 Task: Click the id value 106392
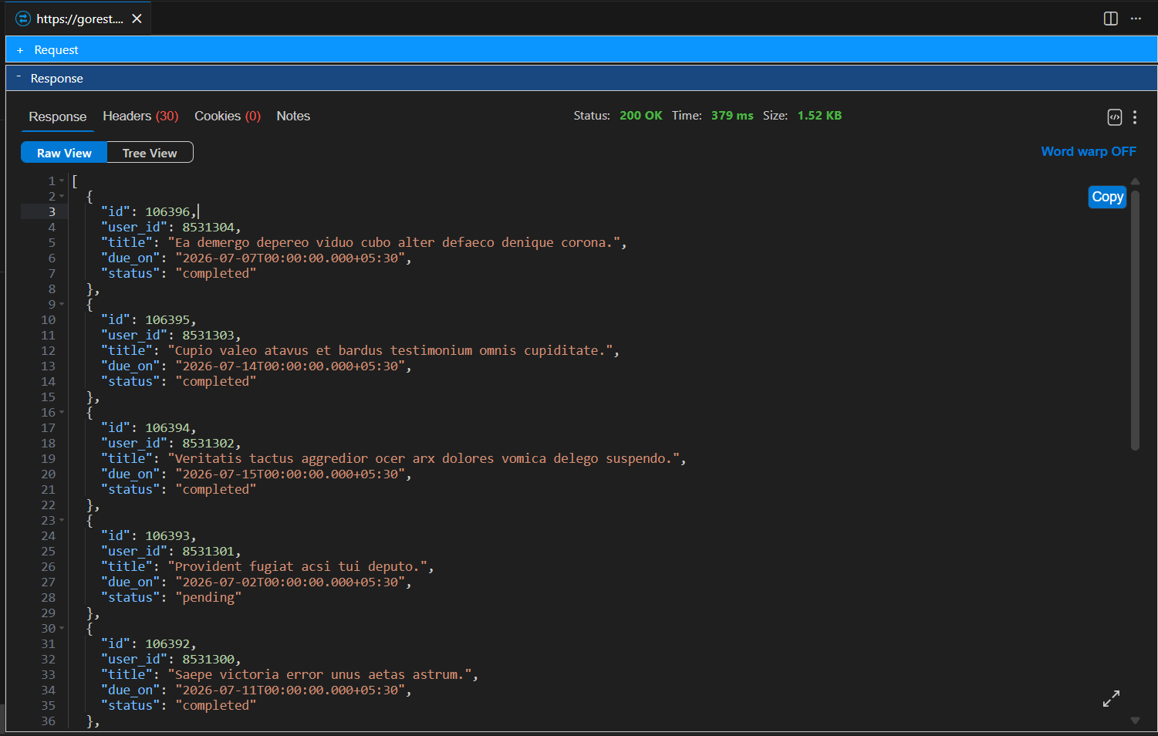tap(167, 643)
